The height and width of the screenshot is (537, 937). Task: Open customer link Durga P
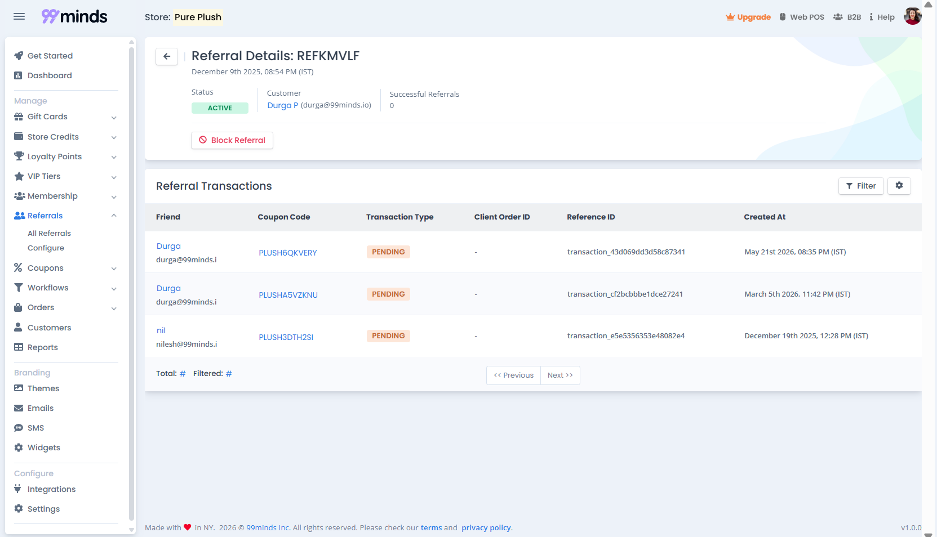tap(283, 105)
